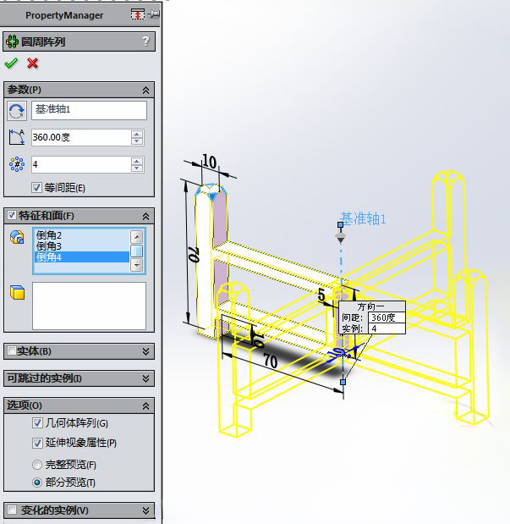Expand the Instances to vary section

(146, 510)
